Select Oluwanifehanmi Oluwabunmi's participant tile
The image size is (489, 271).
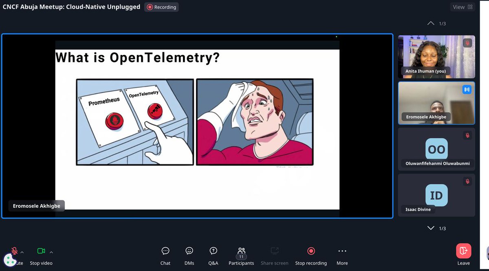(436, 149)
